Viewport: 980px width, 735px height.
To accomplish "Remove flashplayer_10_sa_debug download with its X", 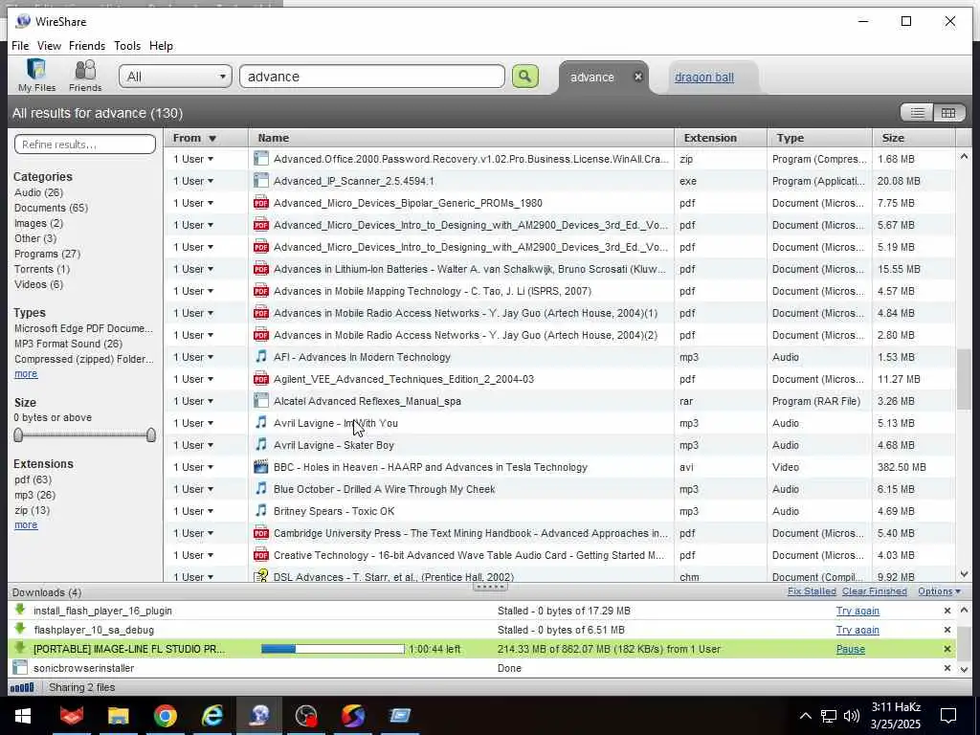I will coord(947,630).
